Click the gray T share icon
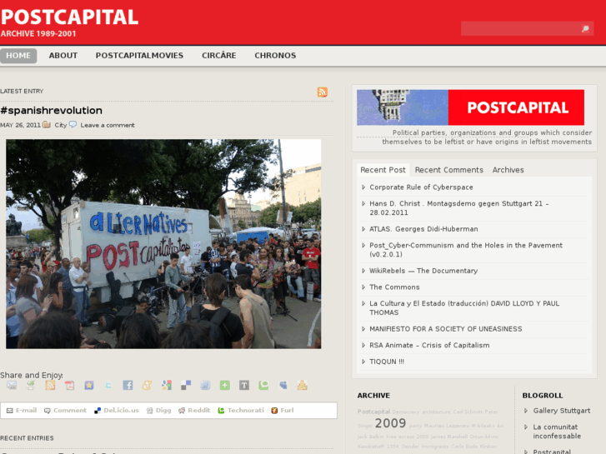The image size is (606, 454). click(244, 385)
